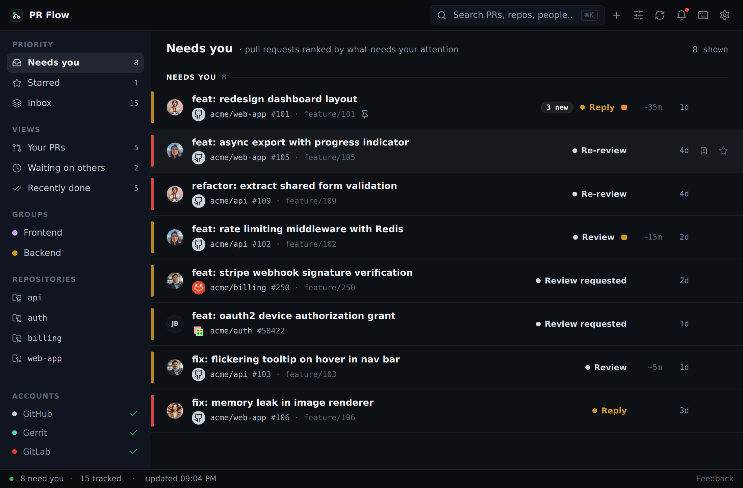Screen dimensions: 743x488
Task: Click the Feedback link
Action: click(x=715, y=479)
